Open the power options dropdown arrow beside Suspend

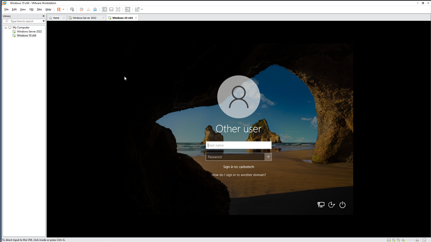63,9
